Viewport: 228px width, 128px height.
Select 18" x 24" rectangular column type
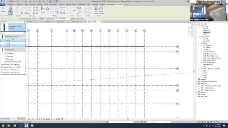13,43
